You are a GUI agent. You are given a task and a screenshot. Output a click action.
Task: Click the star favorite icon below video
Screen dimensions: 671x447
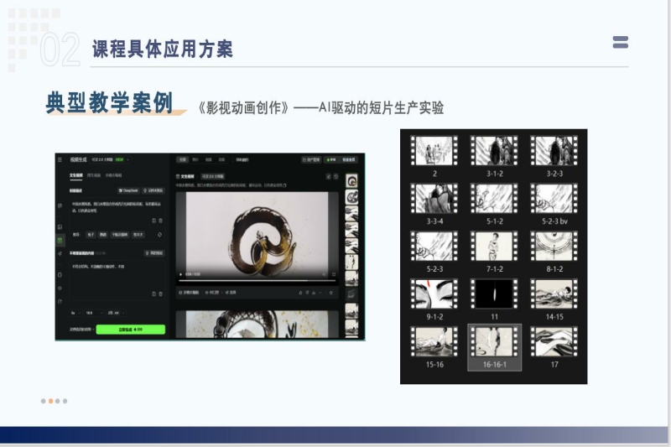point(332,293)
